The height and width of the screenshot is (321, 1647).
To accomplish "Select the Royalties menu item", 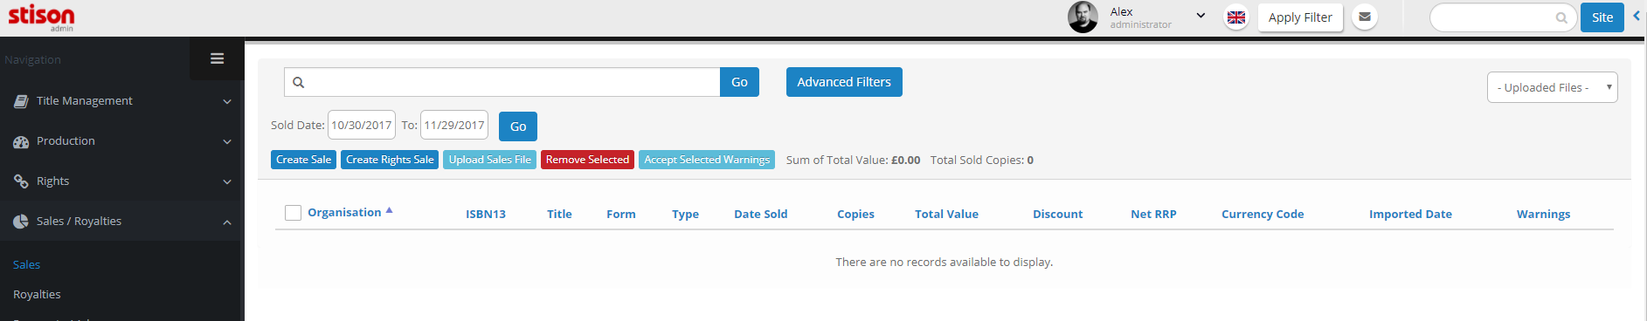I will point(37,294).
